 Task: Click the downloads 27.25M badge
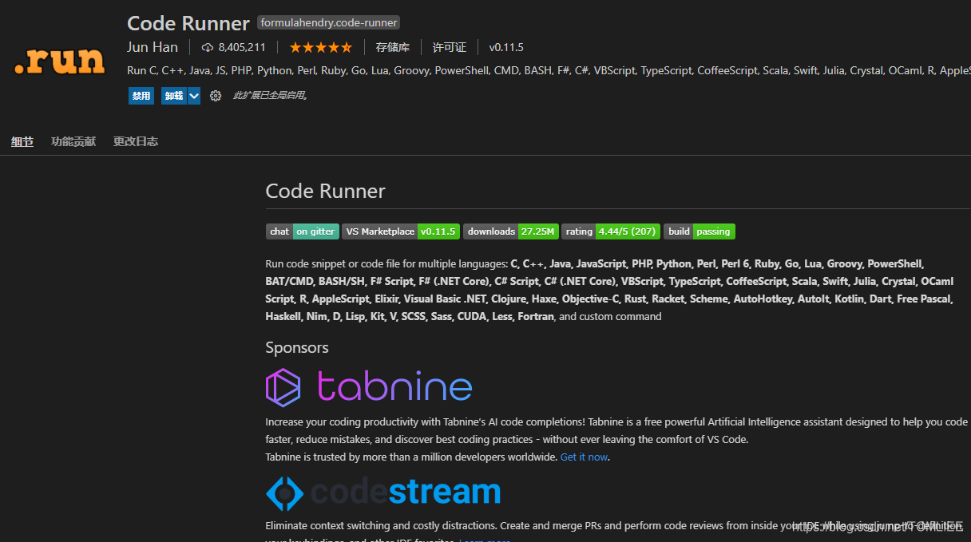pos(511,231)
